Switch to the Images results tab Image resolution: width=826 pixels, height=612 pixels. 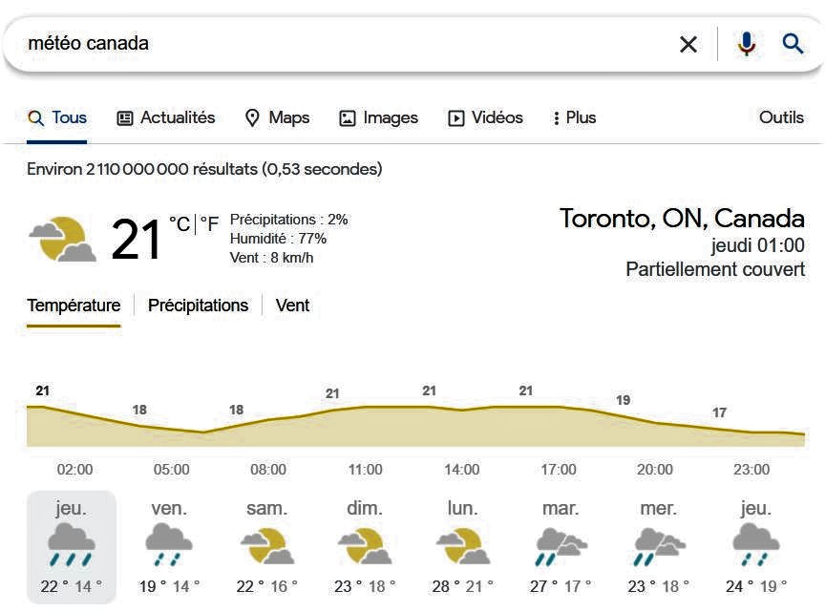coord(378,118)
